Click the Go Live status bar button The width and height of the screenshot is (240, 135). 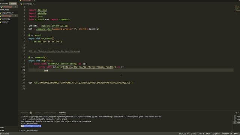click(237, 134)
